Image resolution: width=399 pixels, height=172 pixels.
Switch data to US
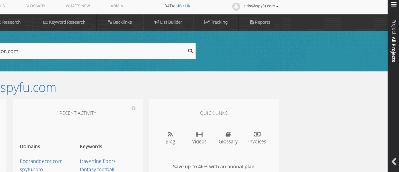coord(179,6)
